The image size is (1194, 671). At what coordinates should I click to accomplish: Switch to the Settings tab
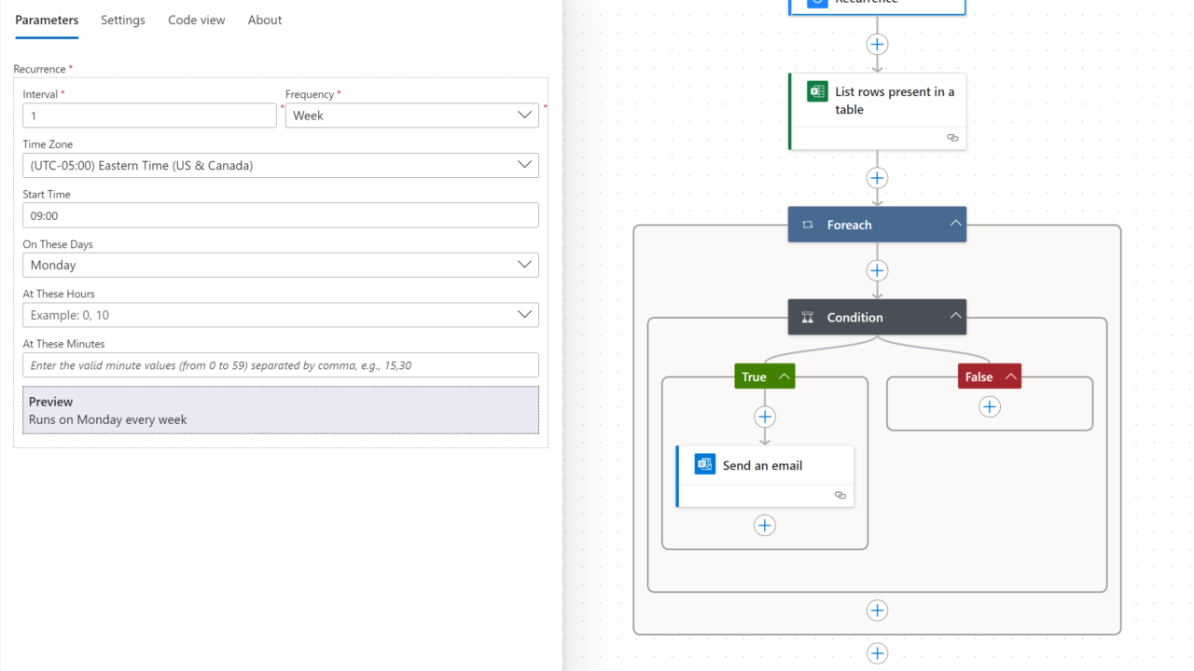click(x=123, y=21)
